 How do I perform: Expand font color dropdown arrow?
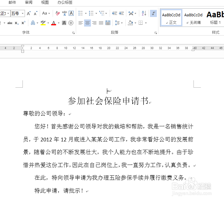coord(59,23)
